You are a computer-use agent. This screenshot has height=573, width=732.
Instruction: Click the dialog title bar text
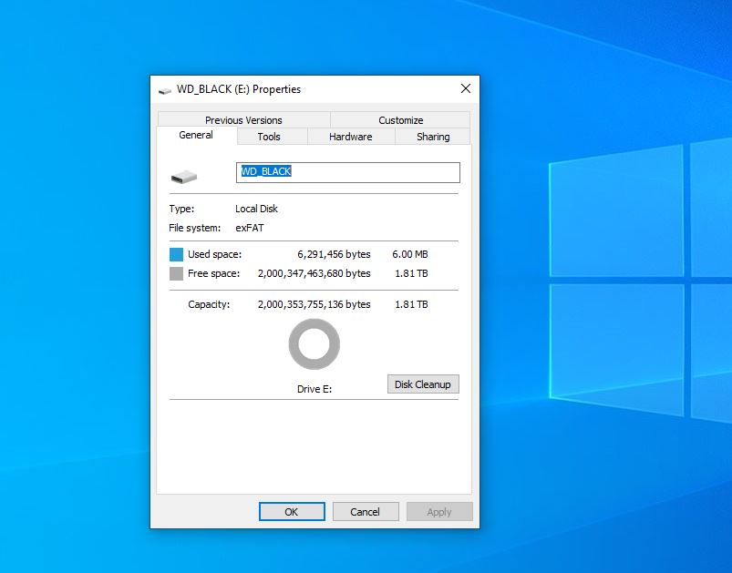coord(239,89)
